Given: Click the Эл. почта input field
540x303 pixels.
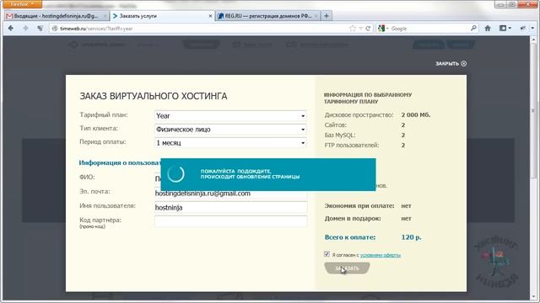Looking at the screenshot, I should [x=230, y=194].
